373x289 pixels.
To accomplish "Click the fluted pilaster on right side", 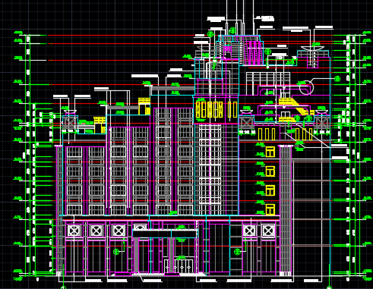I will (286, 210).
